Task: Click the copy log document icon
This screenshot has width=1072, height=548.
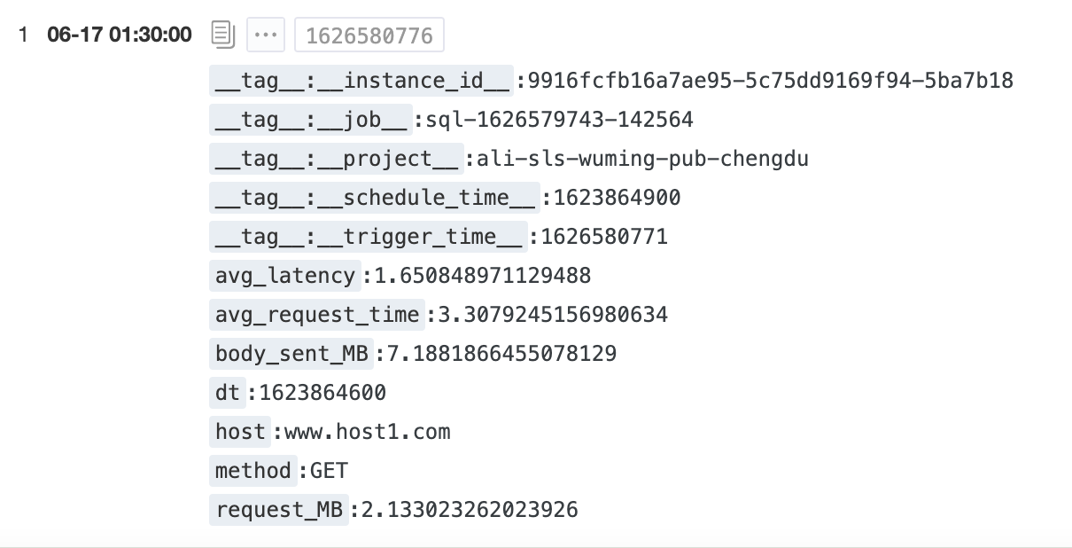Action: 223,35
